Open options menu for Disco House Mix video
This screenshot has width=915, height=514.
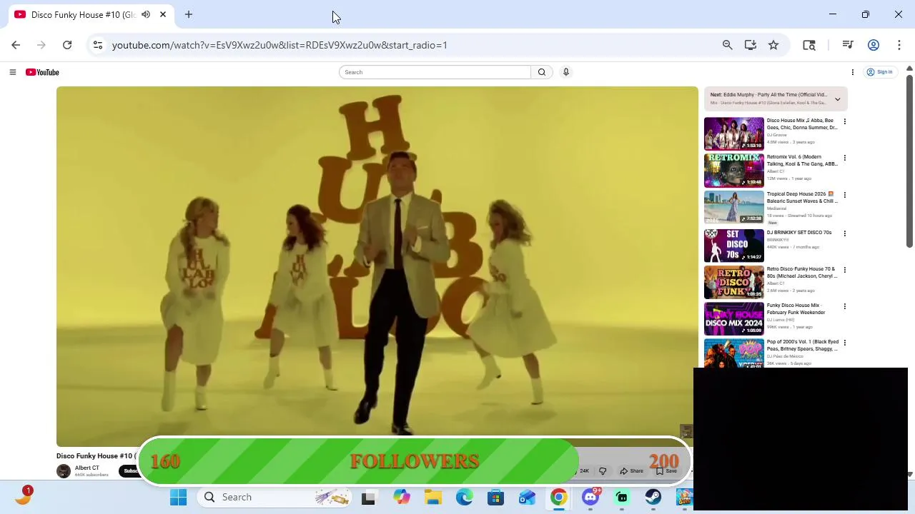[844, 121]
